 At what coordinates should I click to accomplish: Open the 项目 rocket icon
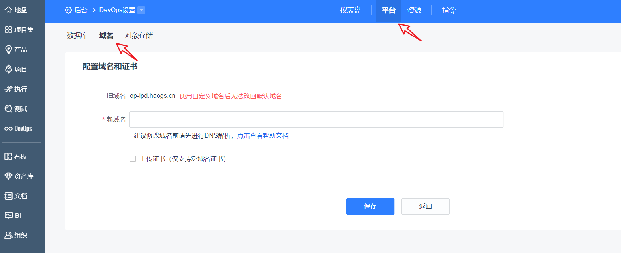(x=8, y=69)
